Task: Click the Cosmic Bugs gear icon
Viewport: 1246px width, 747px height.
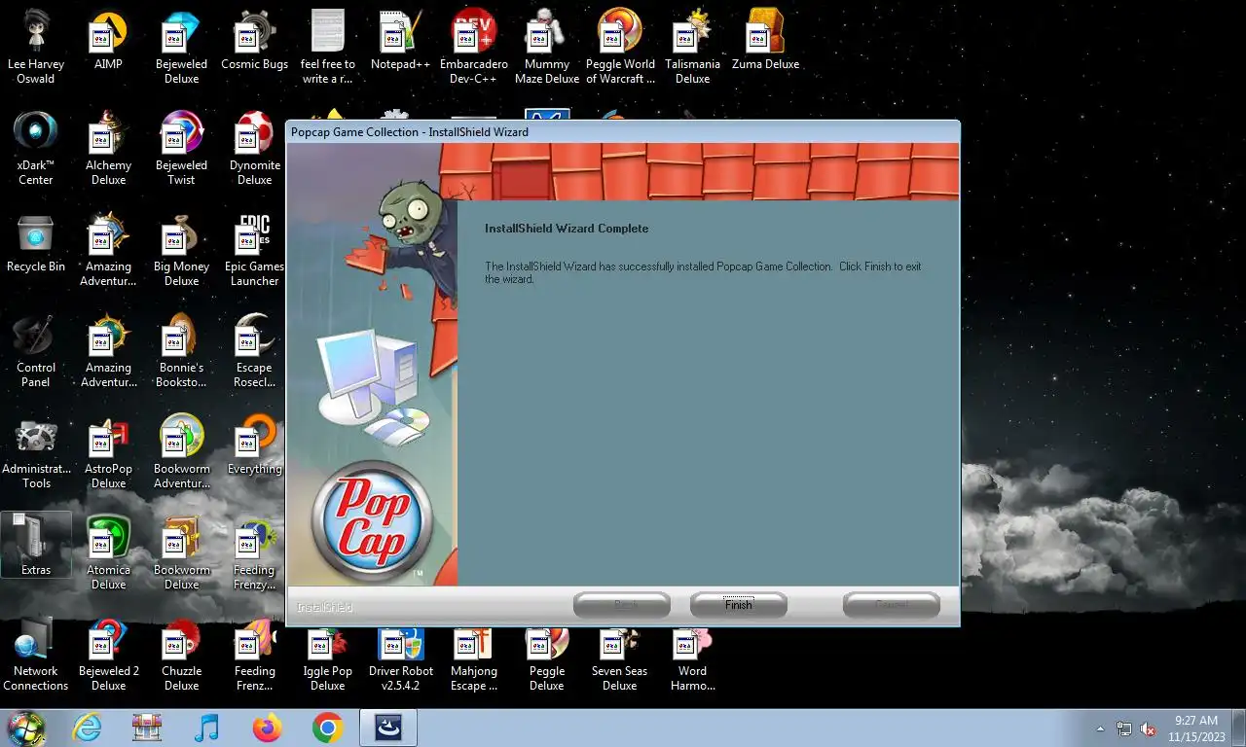Action: pyautogui.click(x=254, y=40)
